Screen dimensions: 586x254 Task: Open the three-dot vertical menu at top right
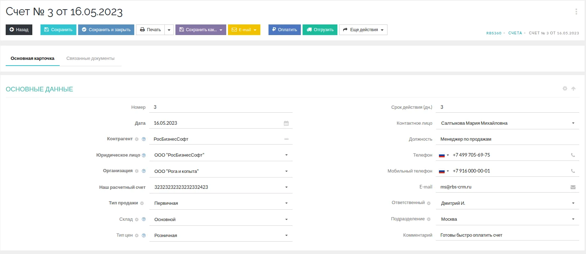[576, 12]
